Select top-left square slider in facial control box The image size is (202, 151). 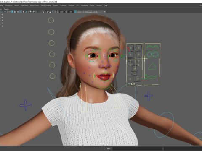click(131, 48)
